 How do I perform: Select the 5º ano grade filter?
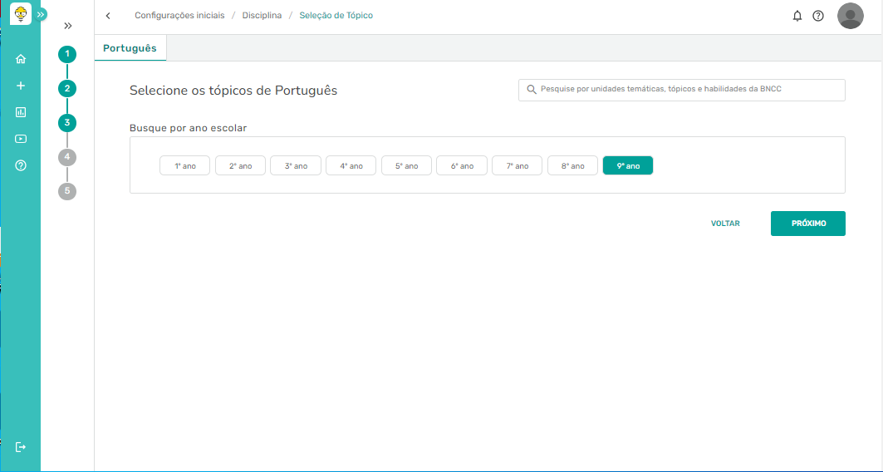point(406,166)
